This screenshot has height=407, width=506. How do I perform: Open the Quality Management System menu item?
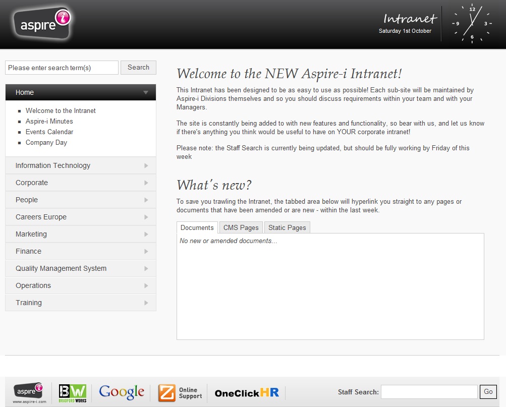(x=81, y=268)
